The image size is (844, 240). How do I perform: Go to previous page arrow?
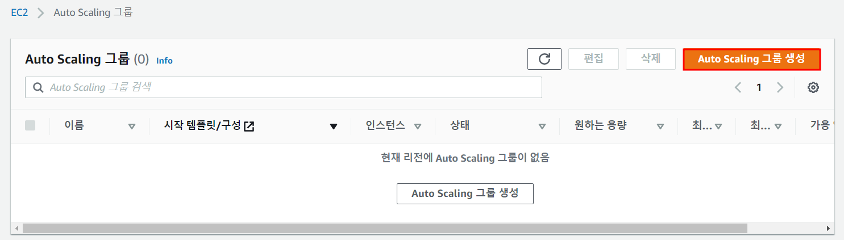click(738, 87)
